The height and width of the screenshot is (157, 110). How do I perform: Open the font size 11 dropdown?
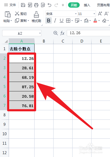click(x=94, y=14)
